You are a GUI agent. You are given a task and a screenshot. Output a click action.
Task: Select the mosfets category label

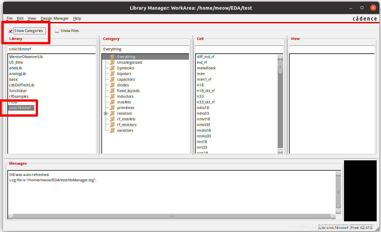point(124,102)
